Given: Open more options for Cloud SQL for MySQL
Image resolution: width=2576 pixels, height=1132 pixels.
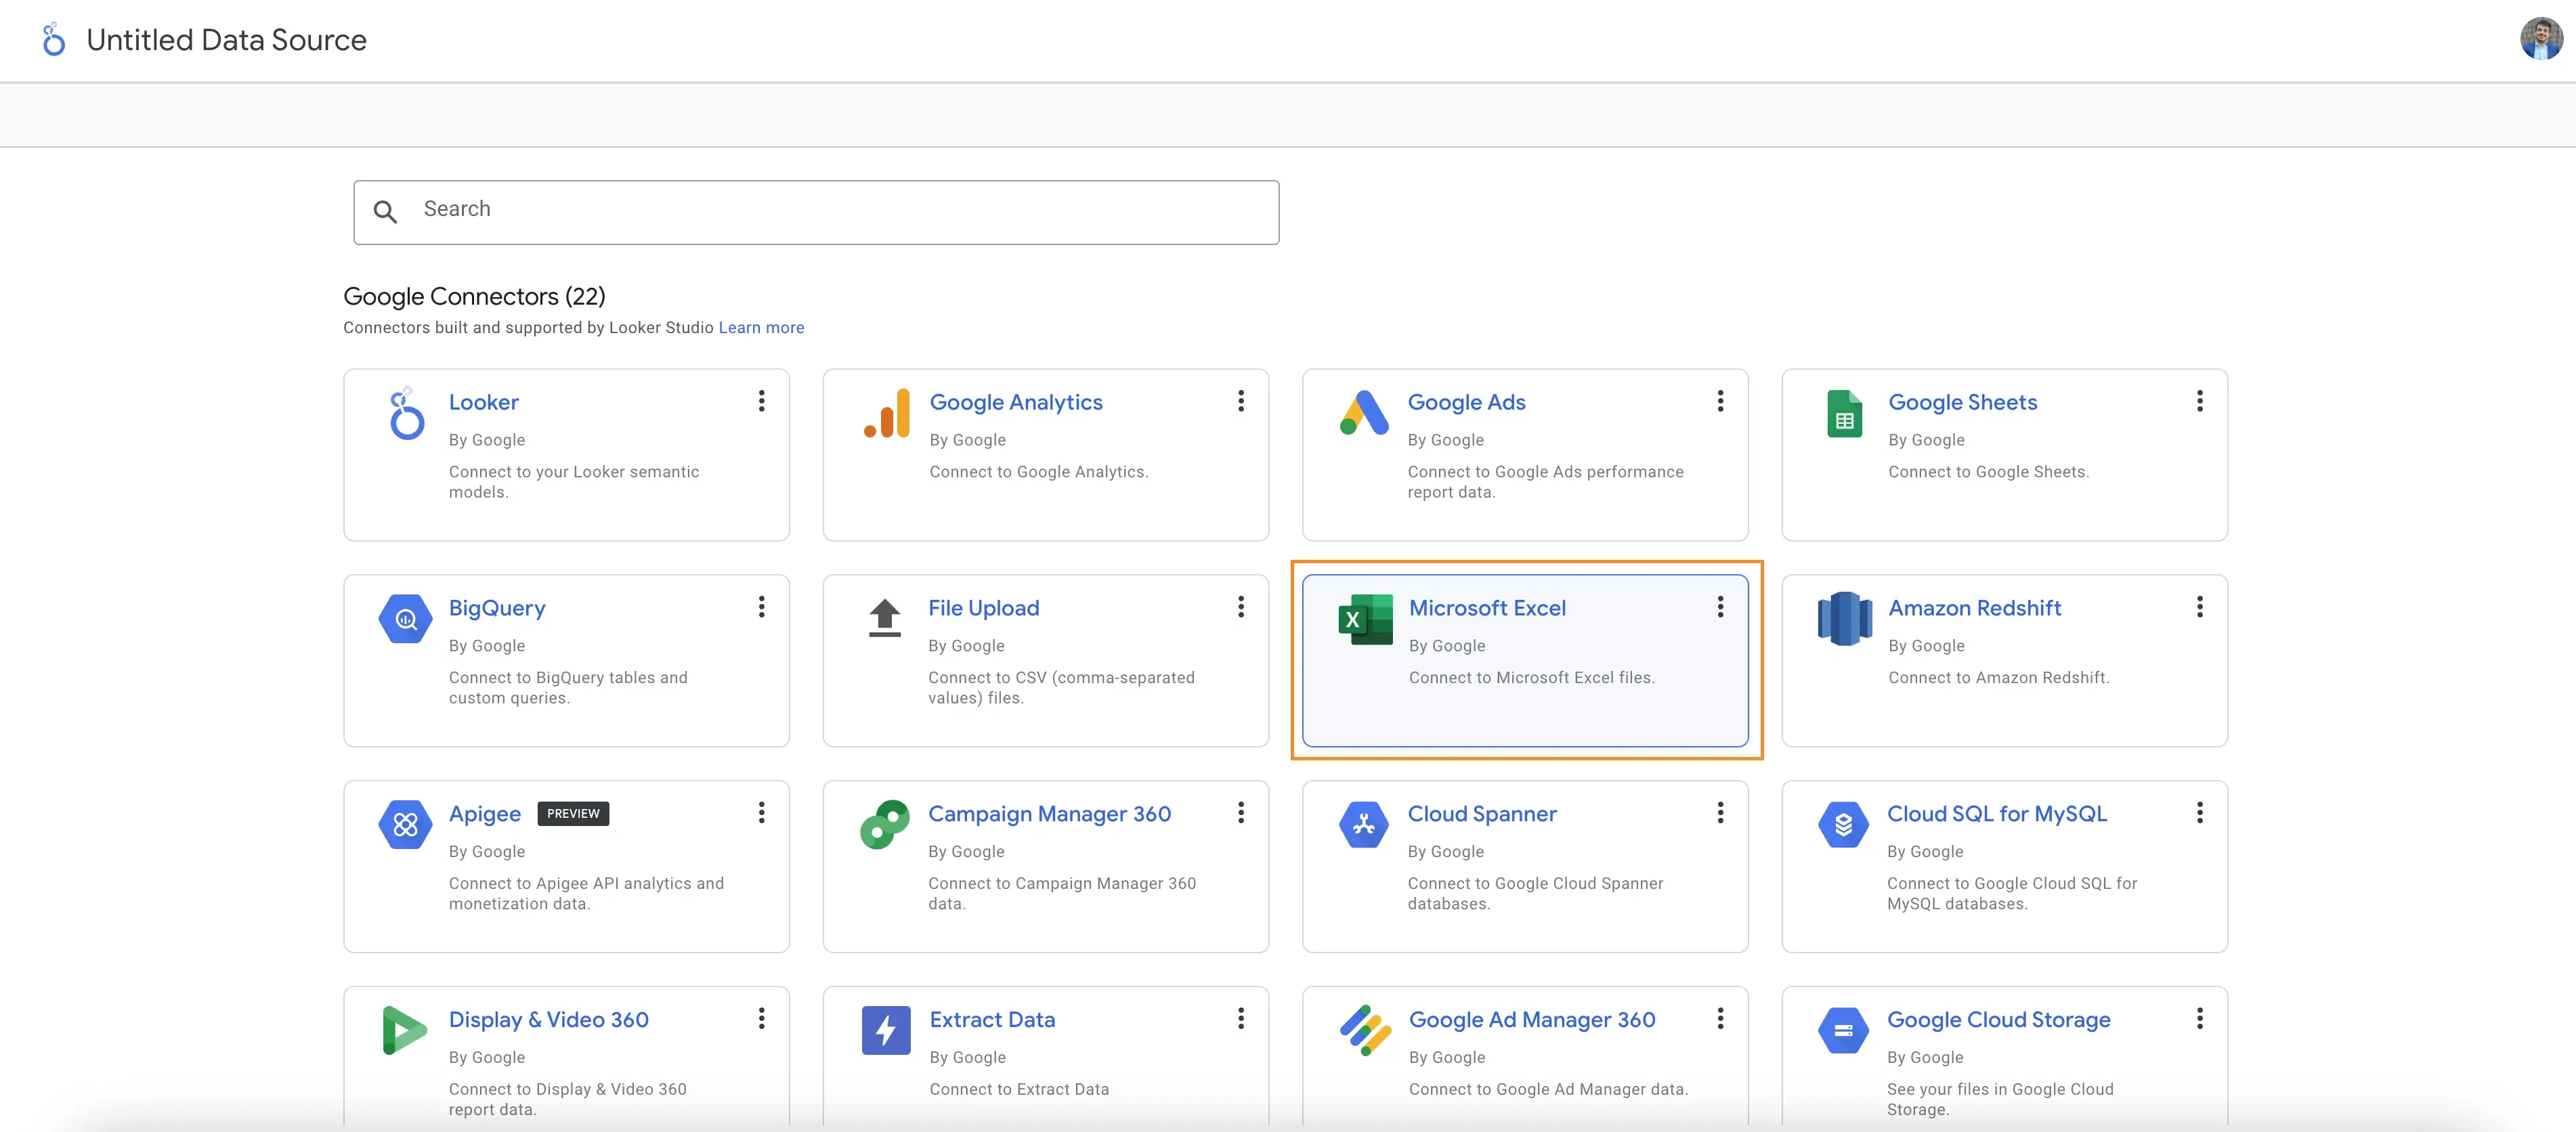Looking at the screenshot, I should (x=2199, y=813).
